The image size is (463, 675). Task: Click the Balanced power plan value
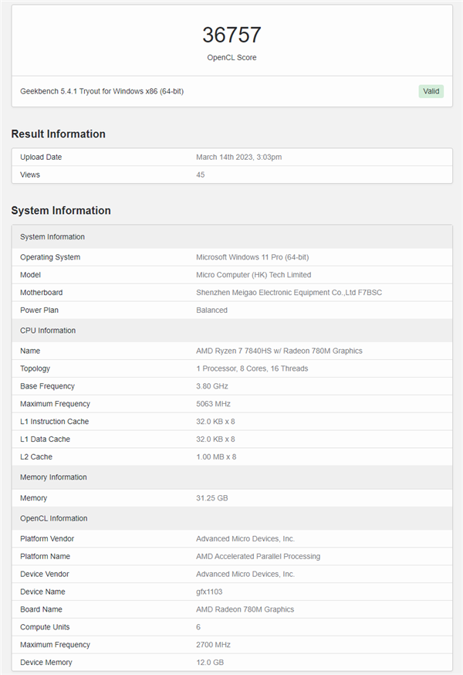211,310
